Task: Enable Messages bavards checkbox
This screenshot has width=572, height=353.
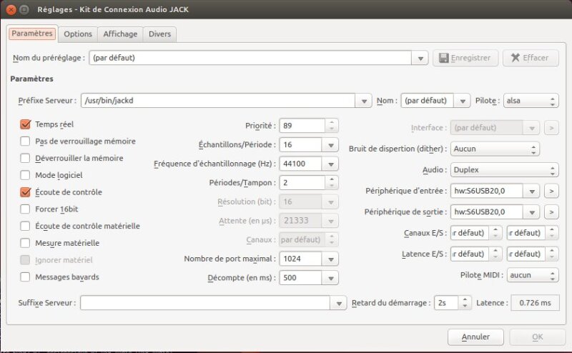Action: 25,277
